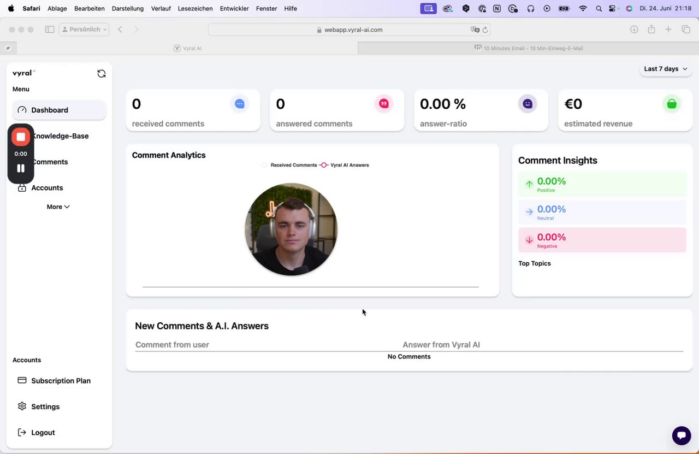
Task: Click the battery status icon
Action: pyautogui.click(x=564, y=8)
